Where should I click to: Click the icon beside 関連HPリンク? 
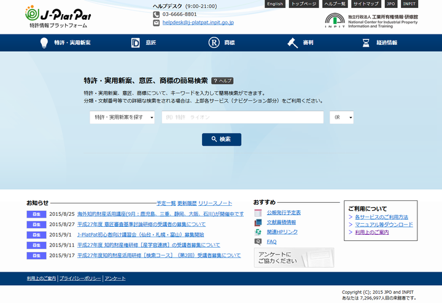(258, 232)
